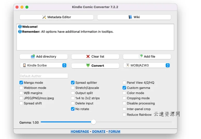Click the wrench icon on Metadata Editor
201x139 pixels.
(x=44, y=17)
